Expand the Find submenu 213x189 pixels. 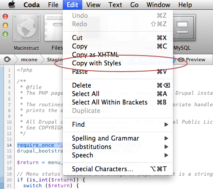(118, 125)
